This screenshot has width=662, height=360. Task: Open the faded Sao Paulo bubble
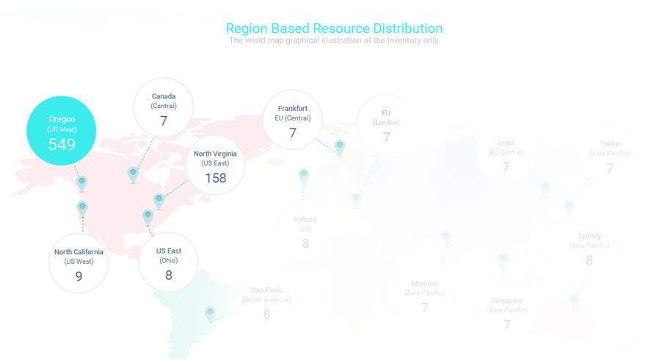(x=266, y=301)
